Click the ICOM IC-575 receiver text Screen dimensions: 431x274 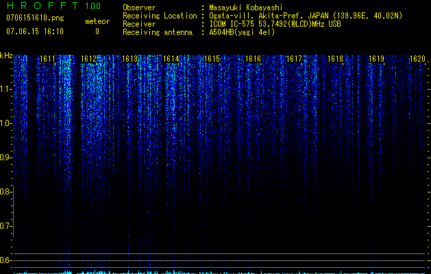coord(275,24)
